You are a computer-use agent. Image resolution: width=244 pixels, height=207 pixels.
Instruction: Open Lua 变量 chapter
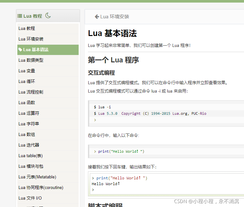pos(48,71)
